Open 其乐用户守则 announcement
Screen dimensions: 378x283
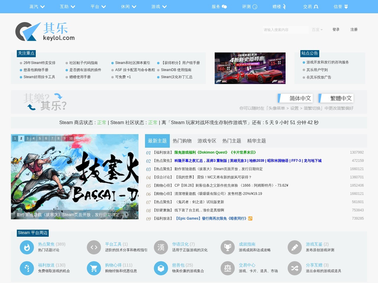317,70
